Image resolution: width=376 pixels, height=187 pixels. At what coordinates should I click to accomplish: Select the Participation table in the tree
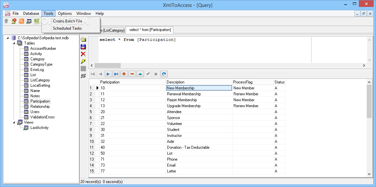point(40,101)
